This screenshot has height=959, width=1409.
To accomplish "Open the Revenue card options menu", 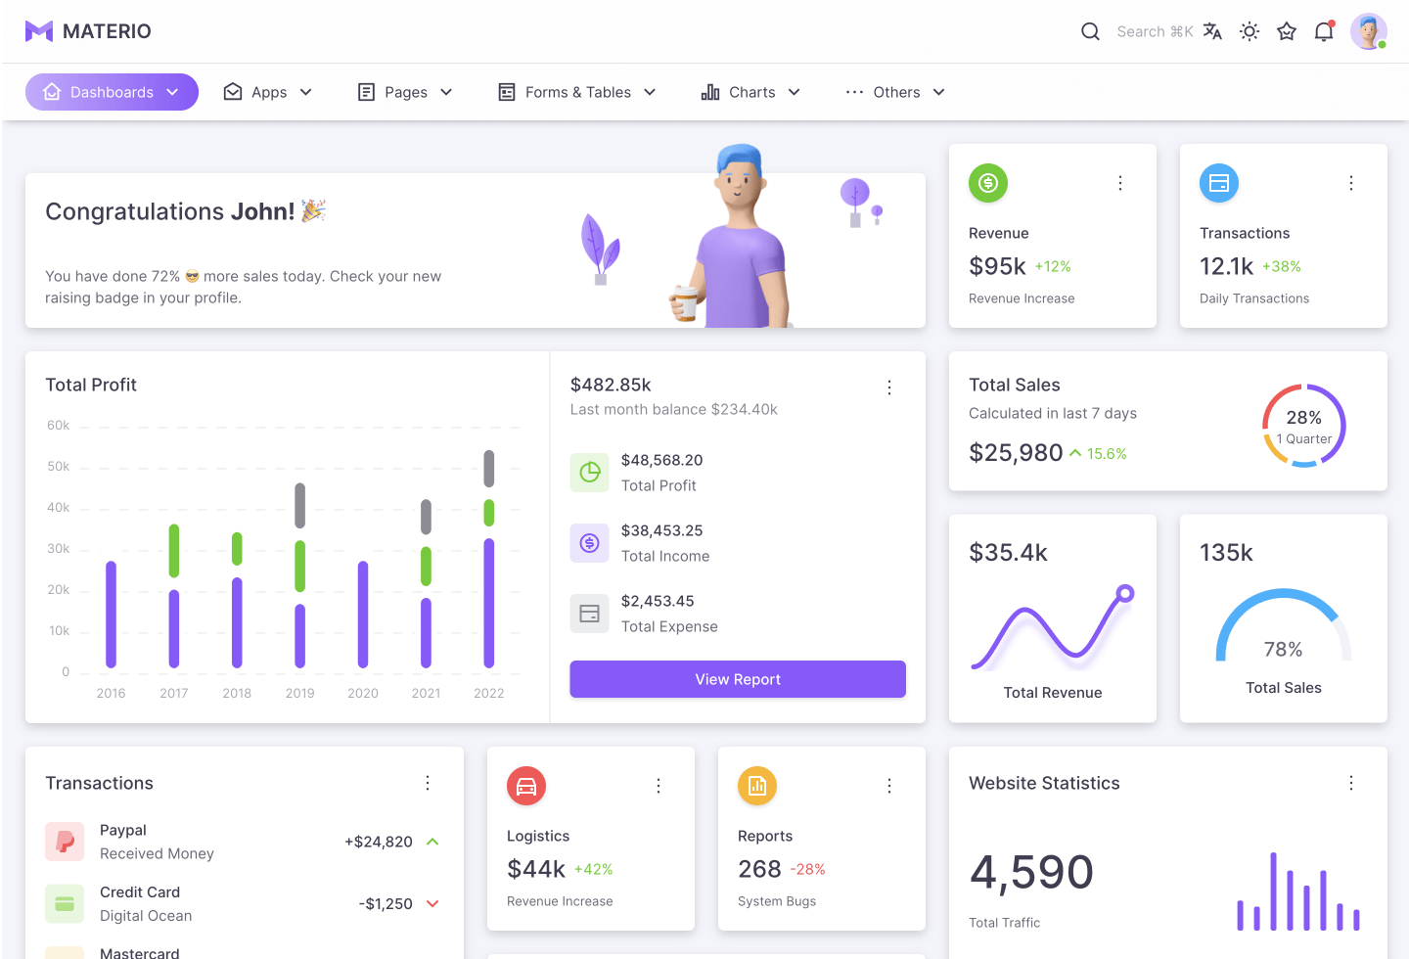I will click(x=1120, y=183).
